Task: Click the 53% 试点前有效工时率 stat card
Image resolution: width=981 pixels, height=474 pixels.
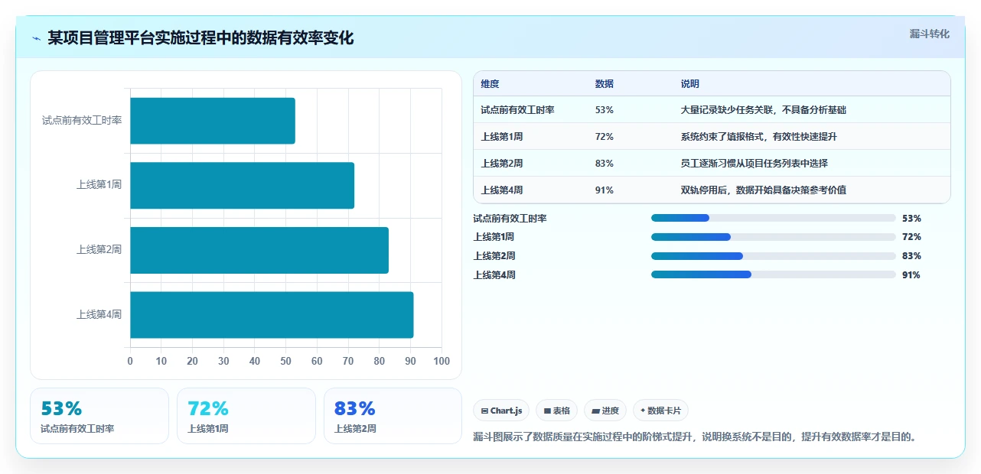Action: (99, 416)
